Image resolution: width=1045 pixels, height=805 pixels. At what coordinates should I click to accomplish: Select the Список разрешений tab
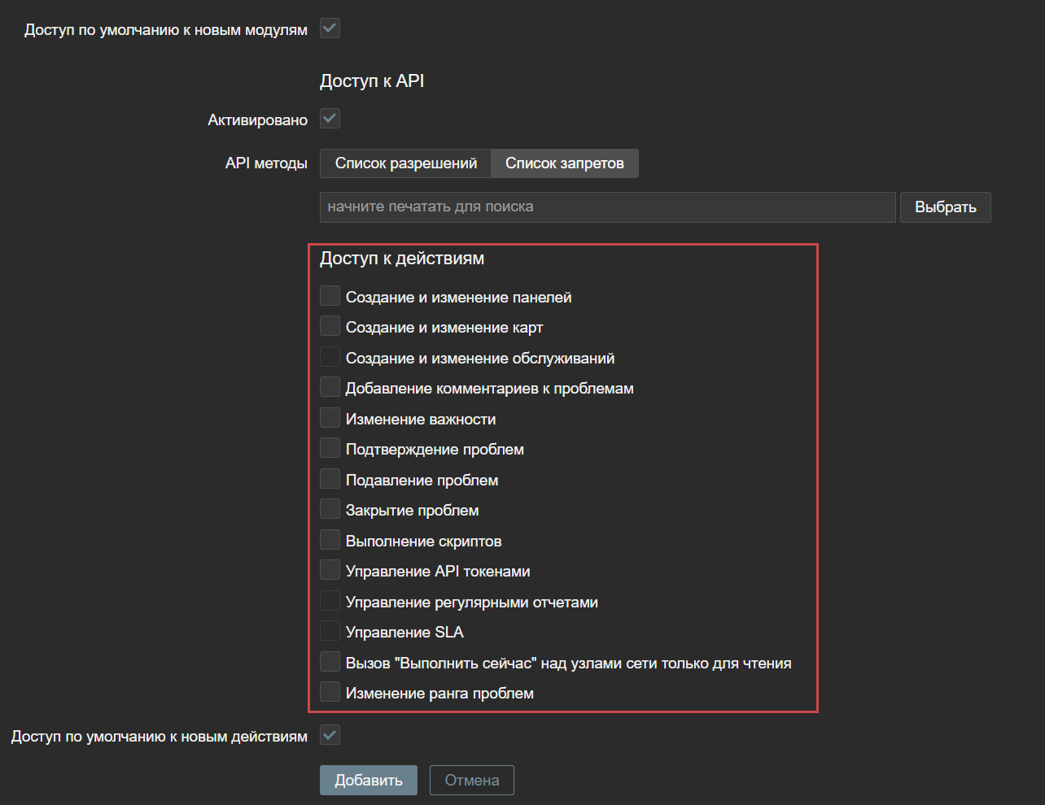coord(405,163)
